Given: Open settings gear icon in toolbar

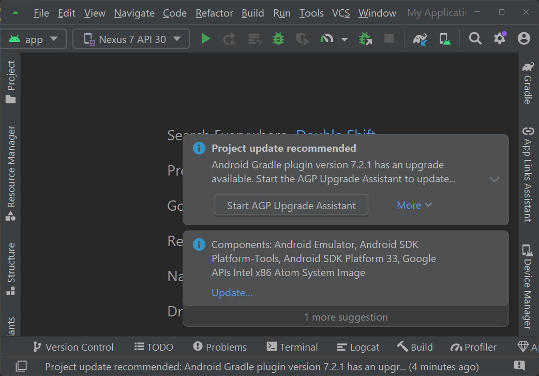Looking at the screenshot, I should click(x=500, y=38).
